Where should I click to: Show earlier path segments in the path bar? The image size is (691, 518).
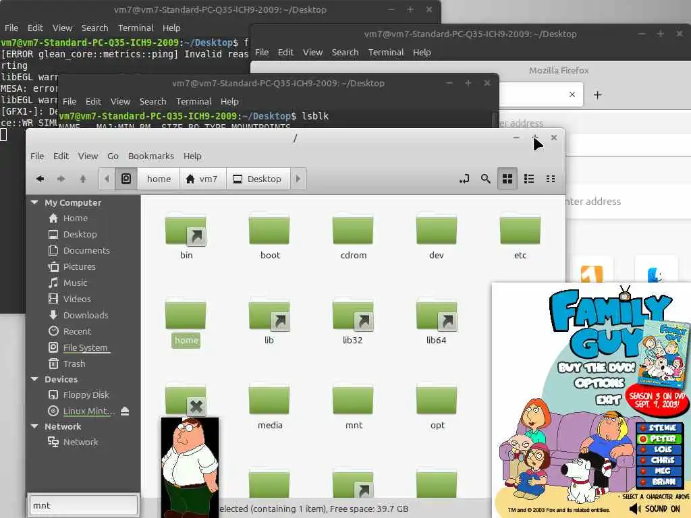[x=107, y=179]
